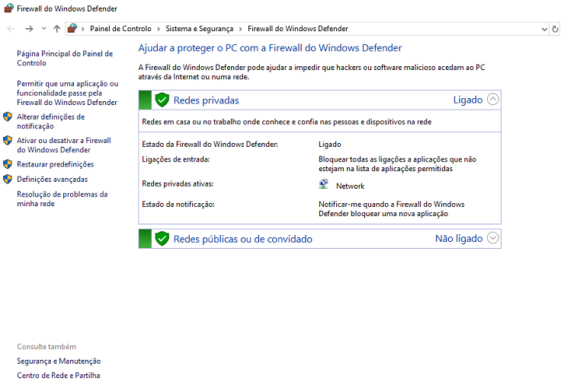This screenshot has height=388, width=564.
Task: Click the shield icon beside Ativar ou desativar a Firewall
Action: pos(8,140)
